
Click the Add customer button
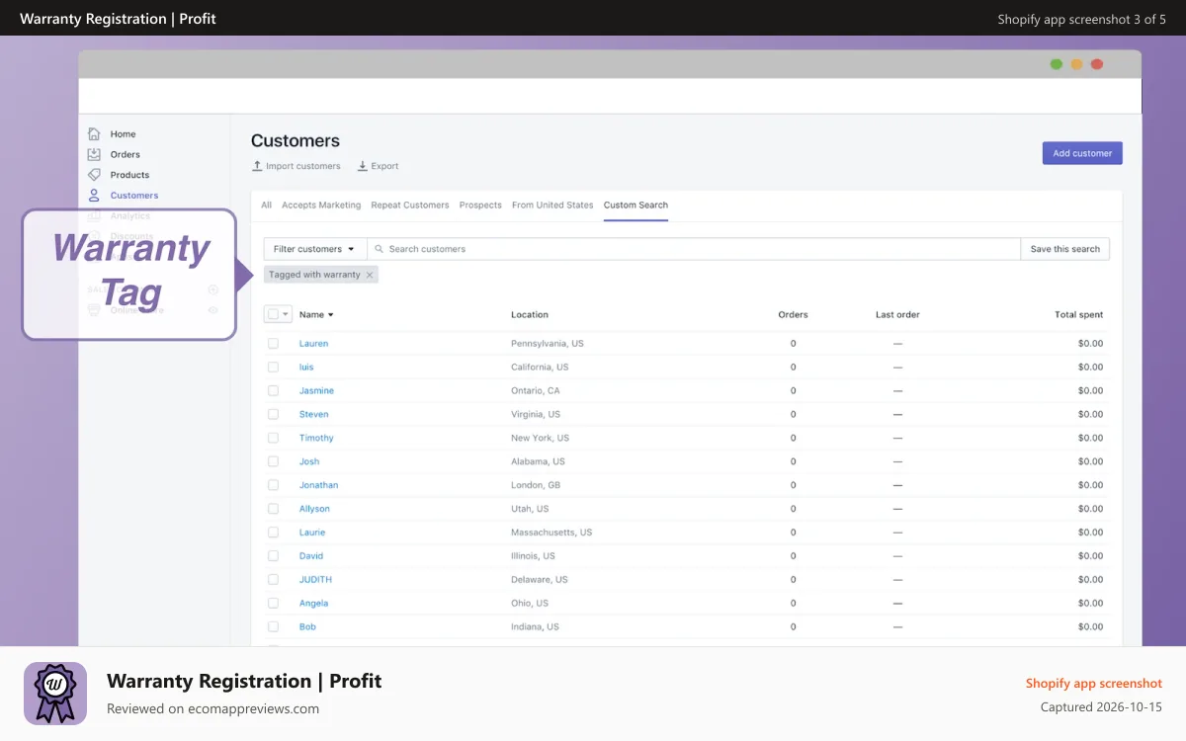coord(1082,153)
